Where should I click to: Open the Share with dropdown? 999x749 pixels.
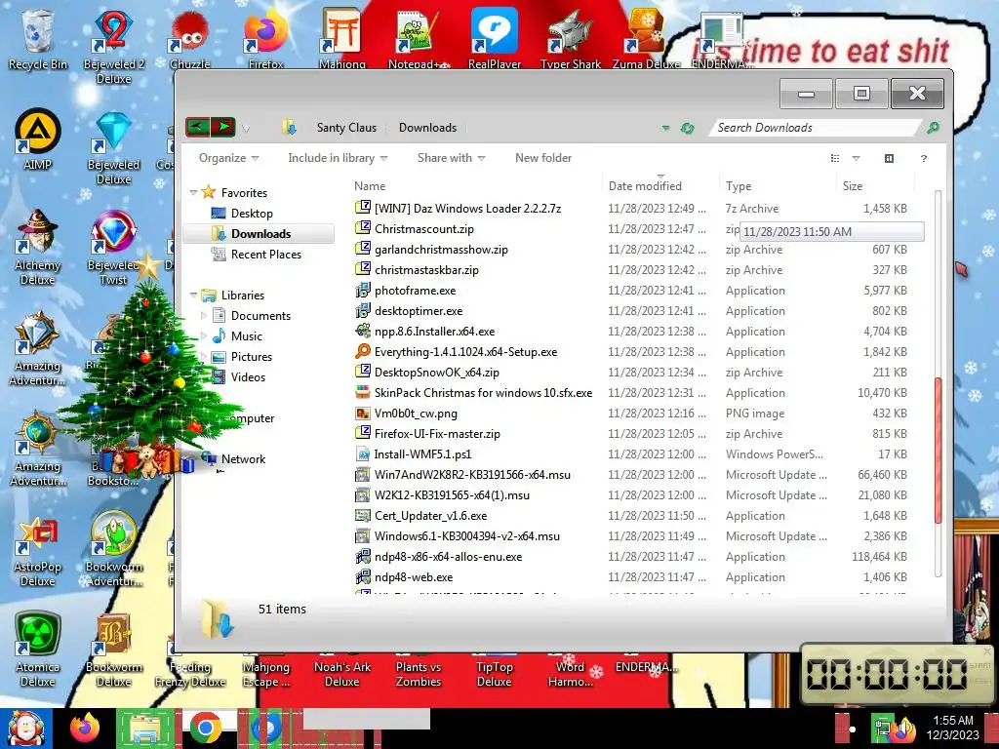click(x=451, y=158)
